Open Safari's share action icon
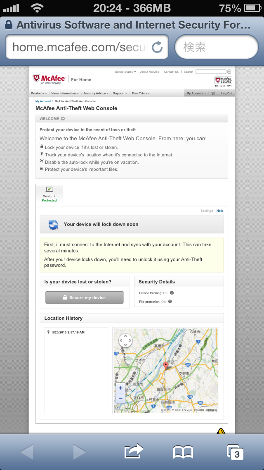Viewport: 264px width, 470px height. tap(134, 451)
